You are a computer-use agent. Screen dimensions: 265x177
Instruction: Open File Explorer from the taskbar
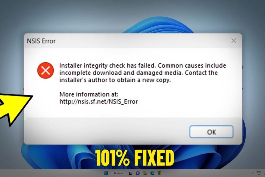click(x=145, y=173)
